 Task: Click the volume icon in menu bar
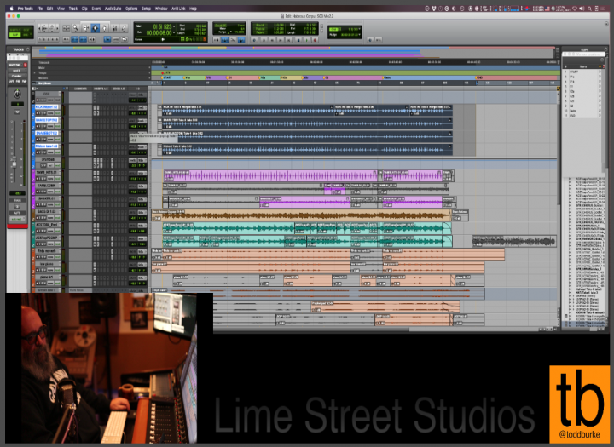click(x=582, y=9)
